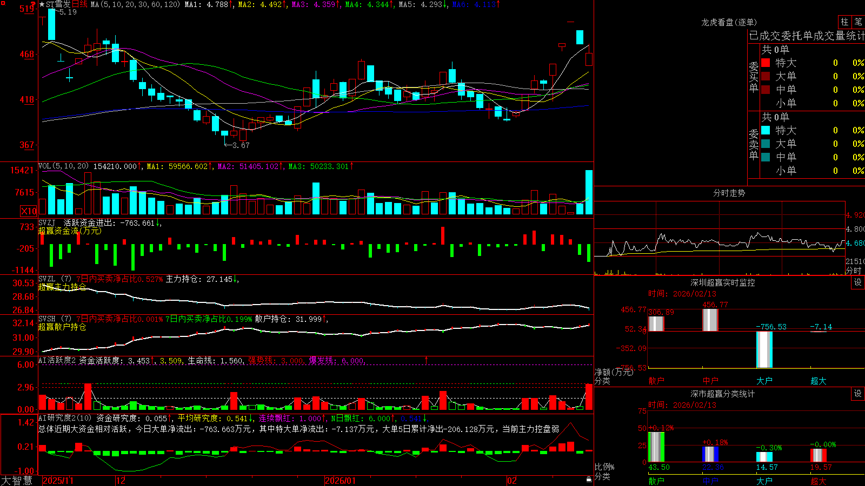Click the AI研究度2(10) indicator title
This screenshot has width=865, height=486.
65,418
